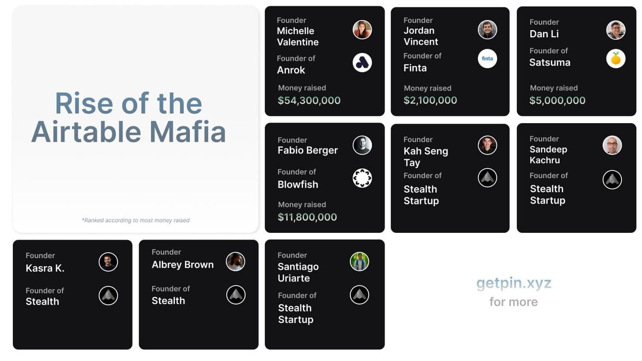Open Jordan Vincent's profile photo
The width and height of the screenshot is (642, 361).
[x=487, y=30]
